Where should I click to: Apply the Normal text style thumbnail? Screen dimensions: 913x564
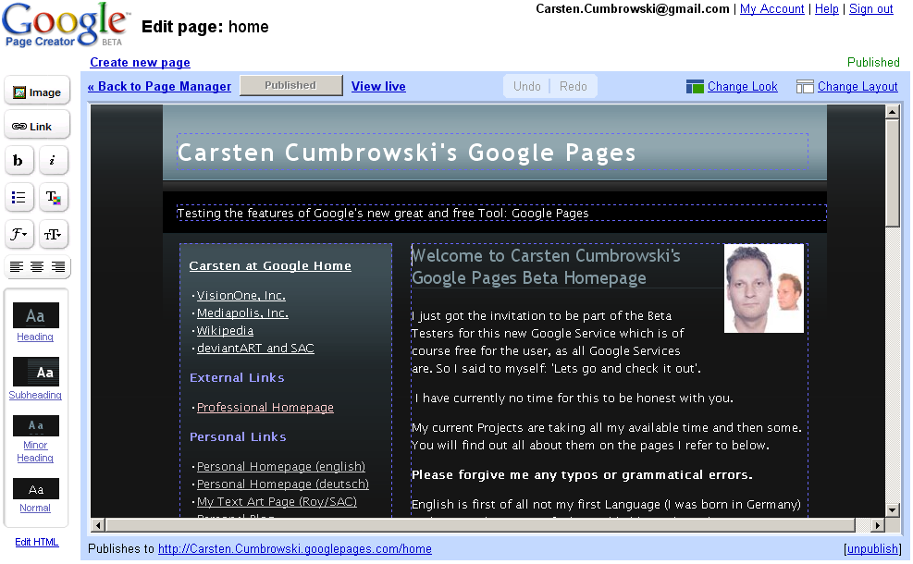tap(36, 489)
